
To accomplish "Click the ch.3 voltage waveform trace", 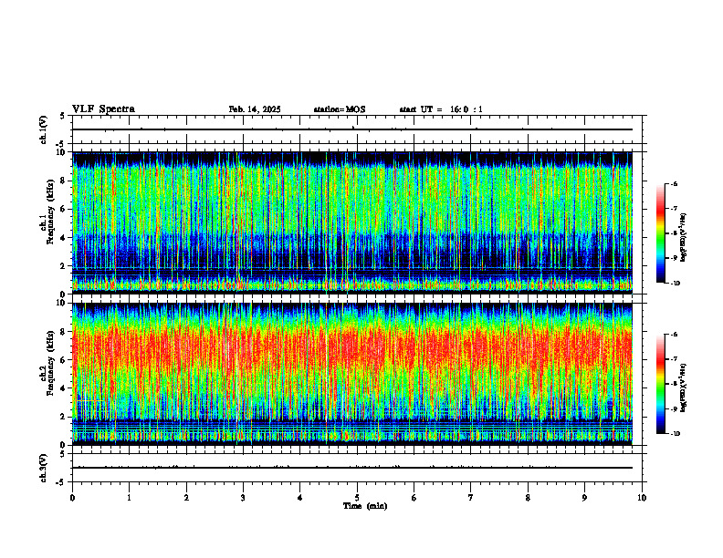I will tap(352, 468).
